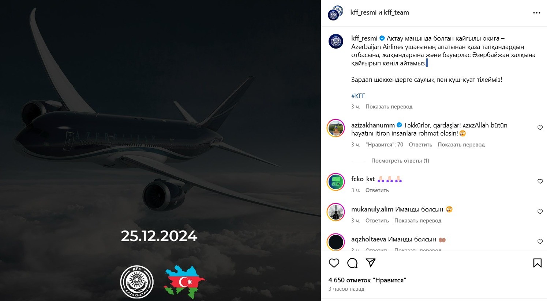Show translation of the post caption
This screenshot has height=301, width=547.
click(389, 107)
